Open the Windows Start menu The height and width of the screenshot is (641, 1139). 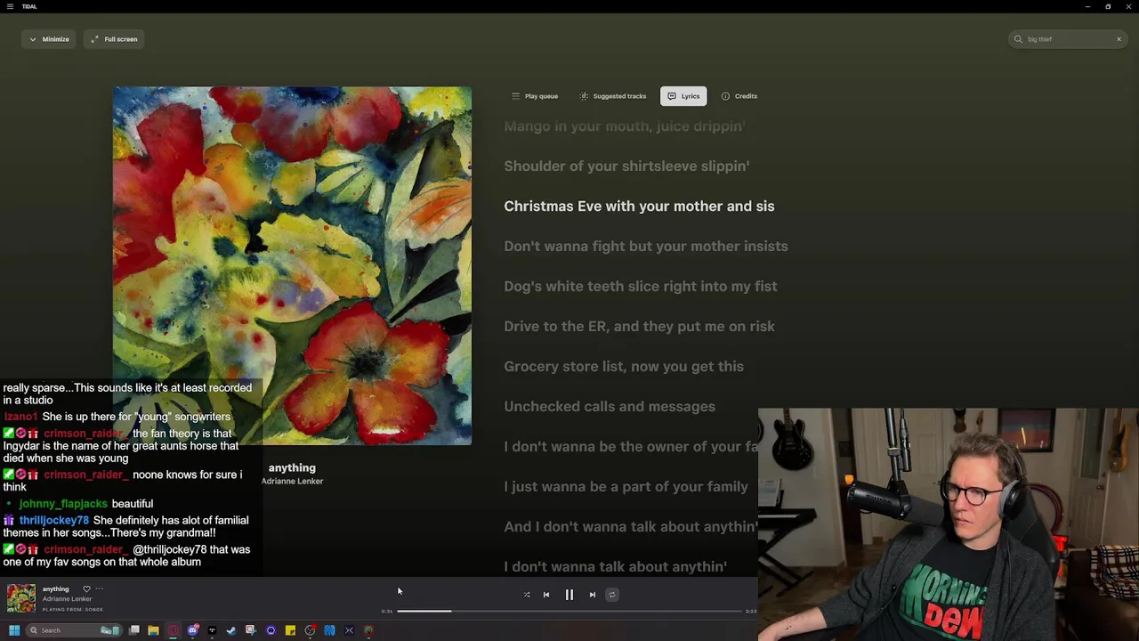pyautogui.click(x=14, y=630)
